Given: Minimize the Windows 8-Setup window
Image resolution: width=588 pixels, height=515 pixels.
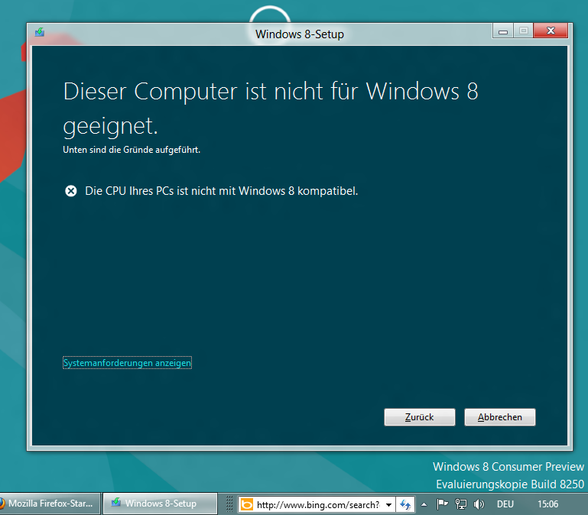Looking at the screenshot, I should tap(503, 31).
